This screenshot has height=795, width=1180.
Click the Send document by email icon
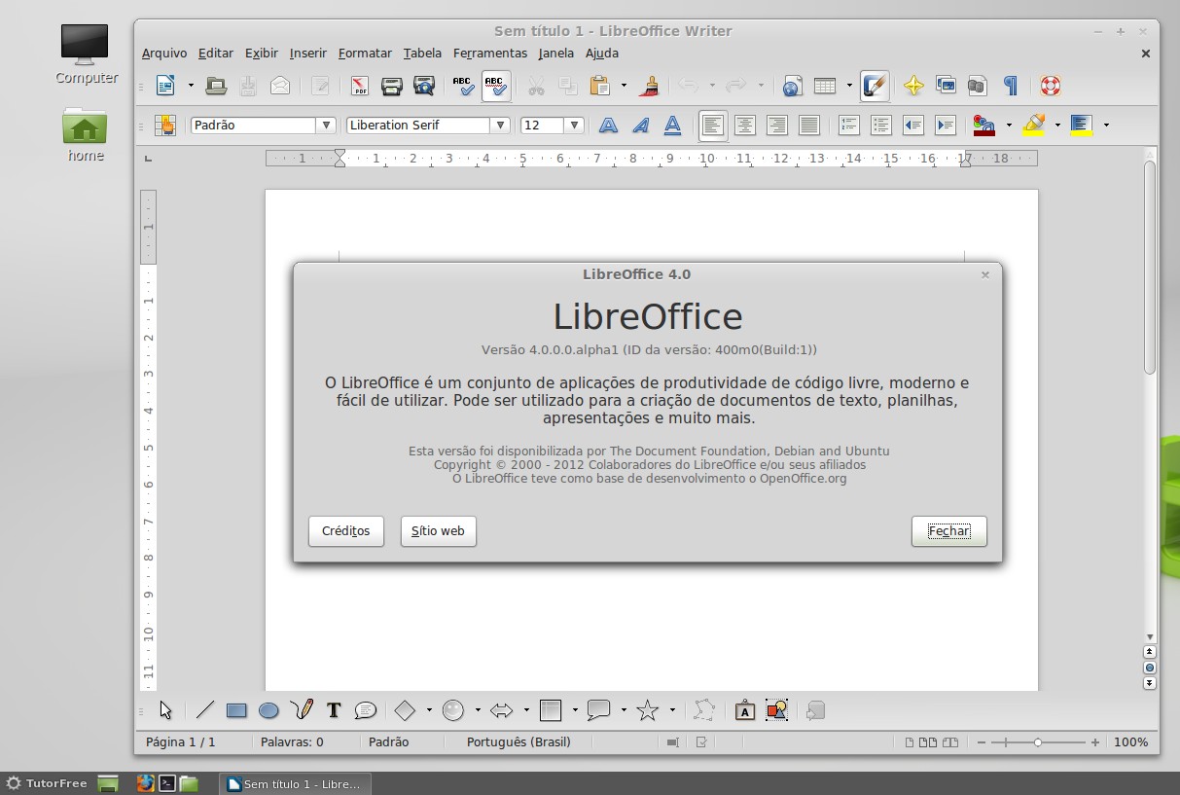280,86
